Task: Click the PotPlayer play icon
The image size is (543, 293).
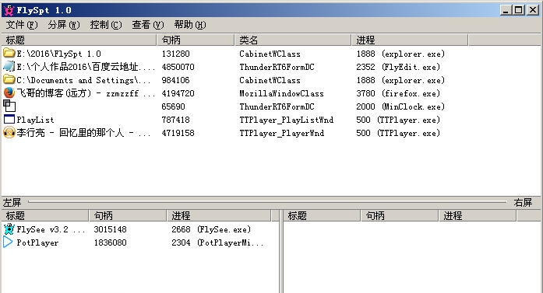Action: point(9,242)
